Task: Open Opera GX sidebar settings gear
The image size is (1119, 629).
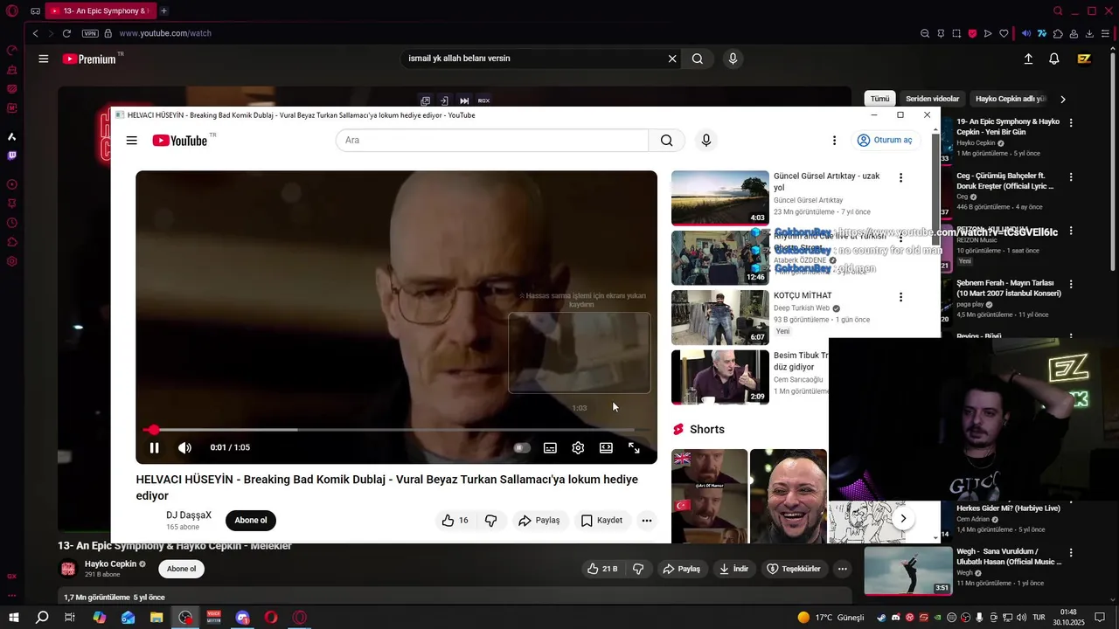Action: tap(11, 261)
